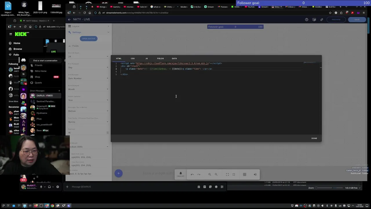Screen dimensions: 371x209
Task: Toggle the sound speaker icon in overlay toolbar
Action: coord(255,174)
